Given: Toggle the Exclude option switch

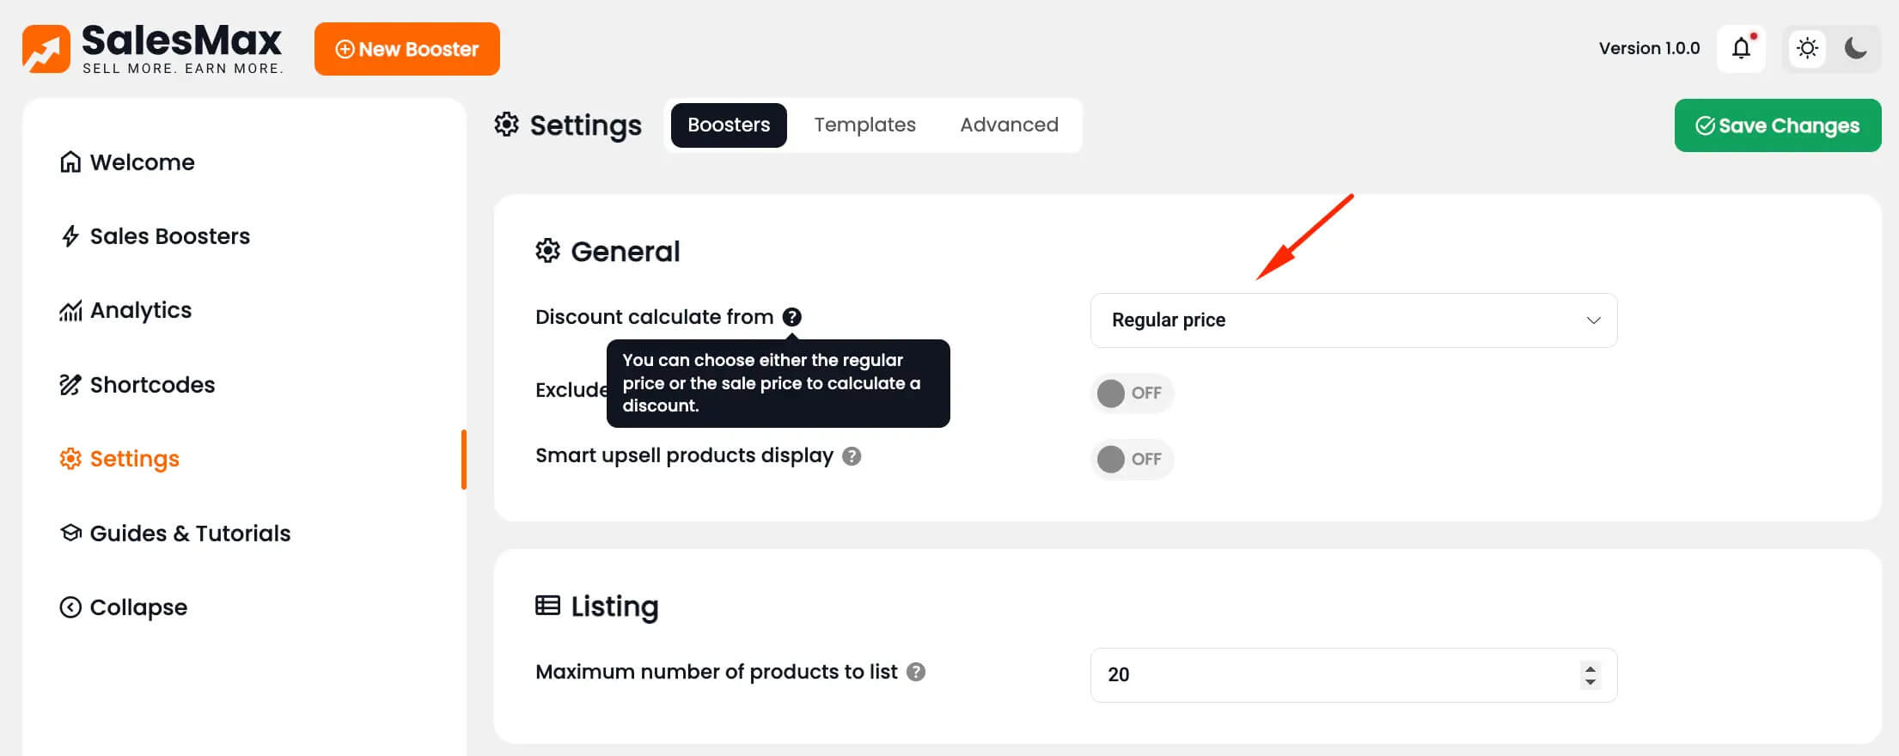Looking at the screenshot, I should [x=1131, y=393].
